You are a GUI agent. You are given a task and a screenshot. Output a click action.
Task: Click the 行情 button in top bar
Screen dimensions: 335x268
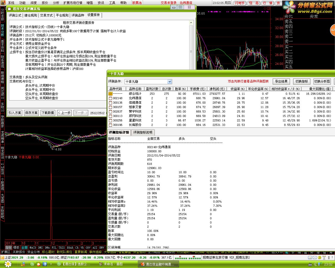tap(267, 3)
